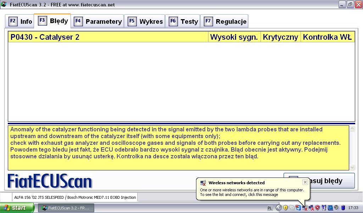Close the FiatECUScan window
The image size is (363, 213).
coord(359,4)
